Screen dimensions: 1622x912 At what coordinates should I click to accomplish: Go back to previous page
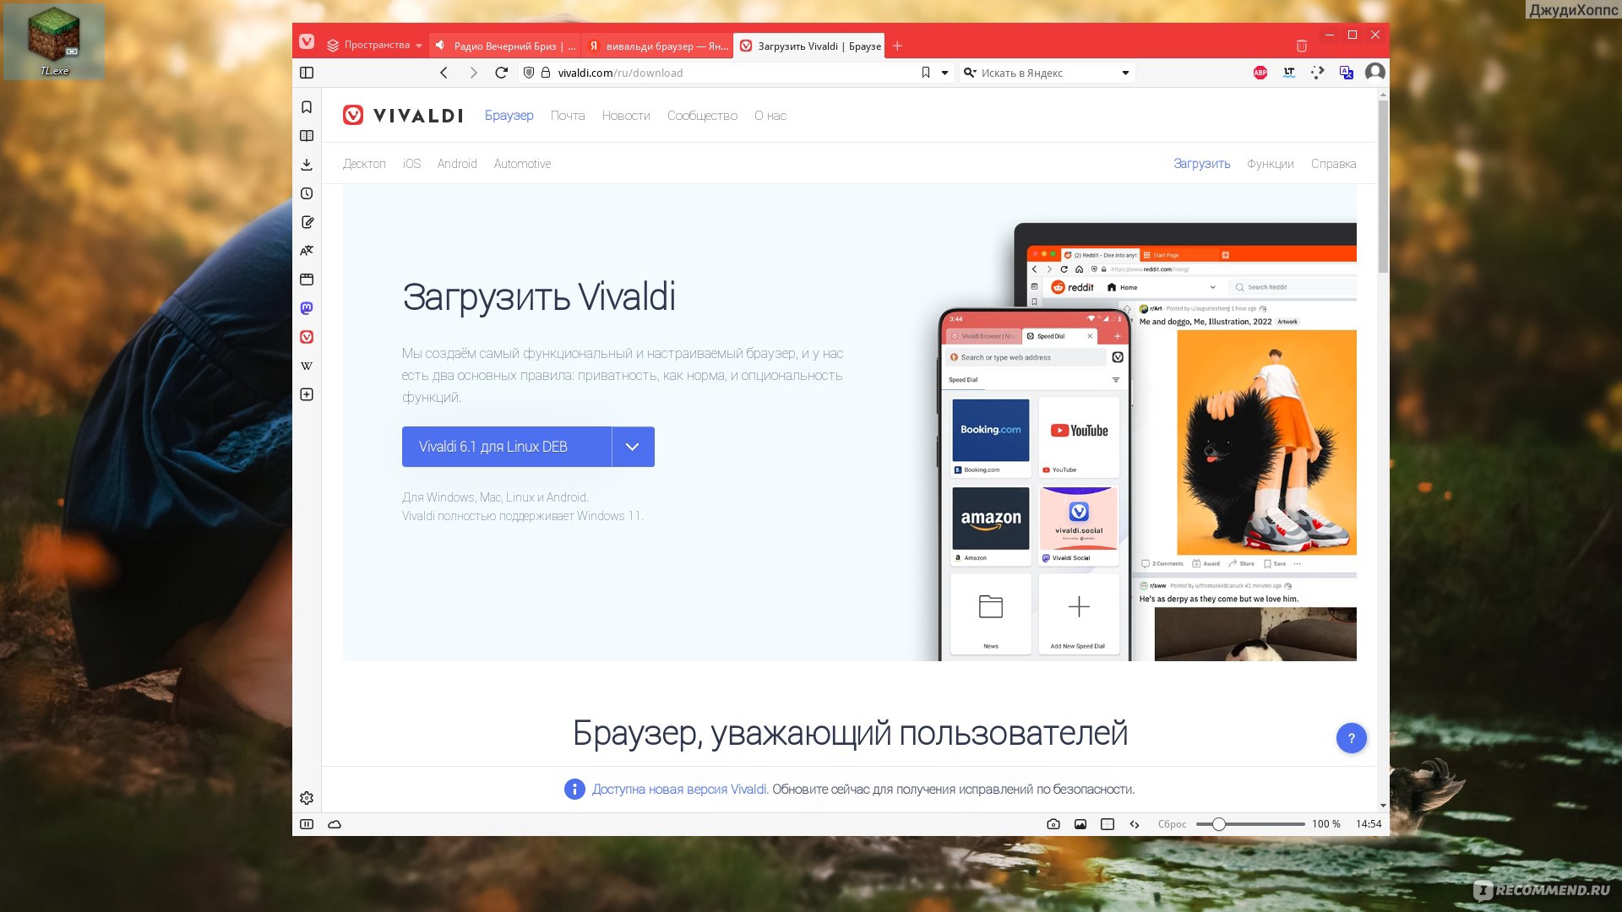click(444, 73)
